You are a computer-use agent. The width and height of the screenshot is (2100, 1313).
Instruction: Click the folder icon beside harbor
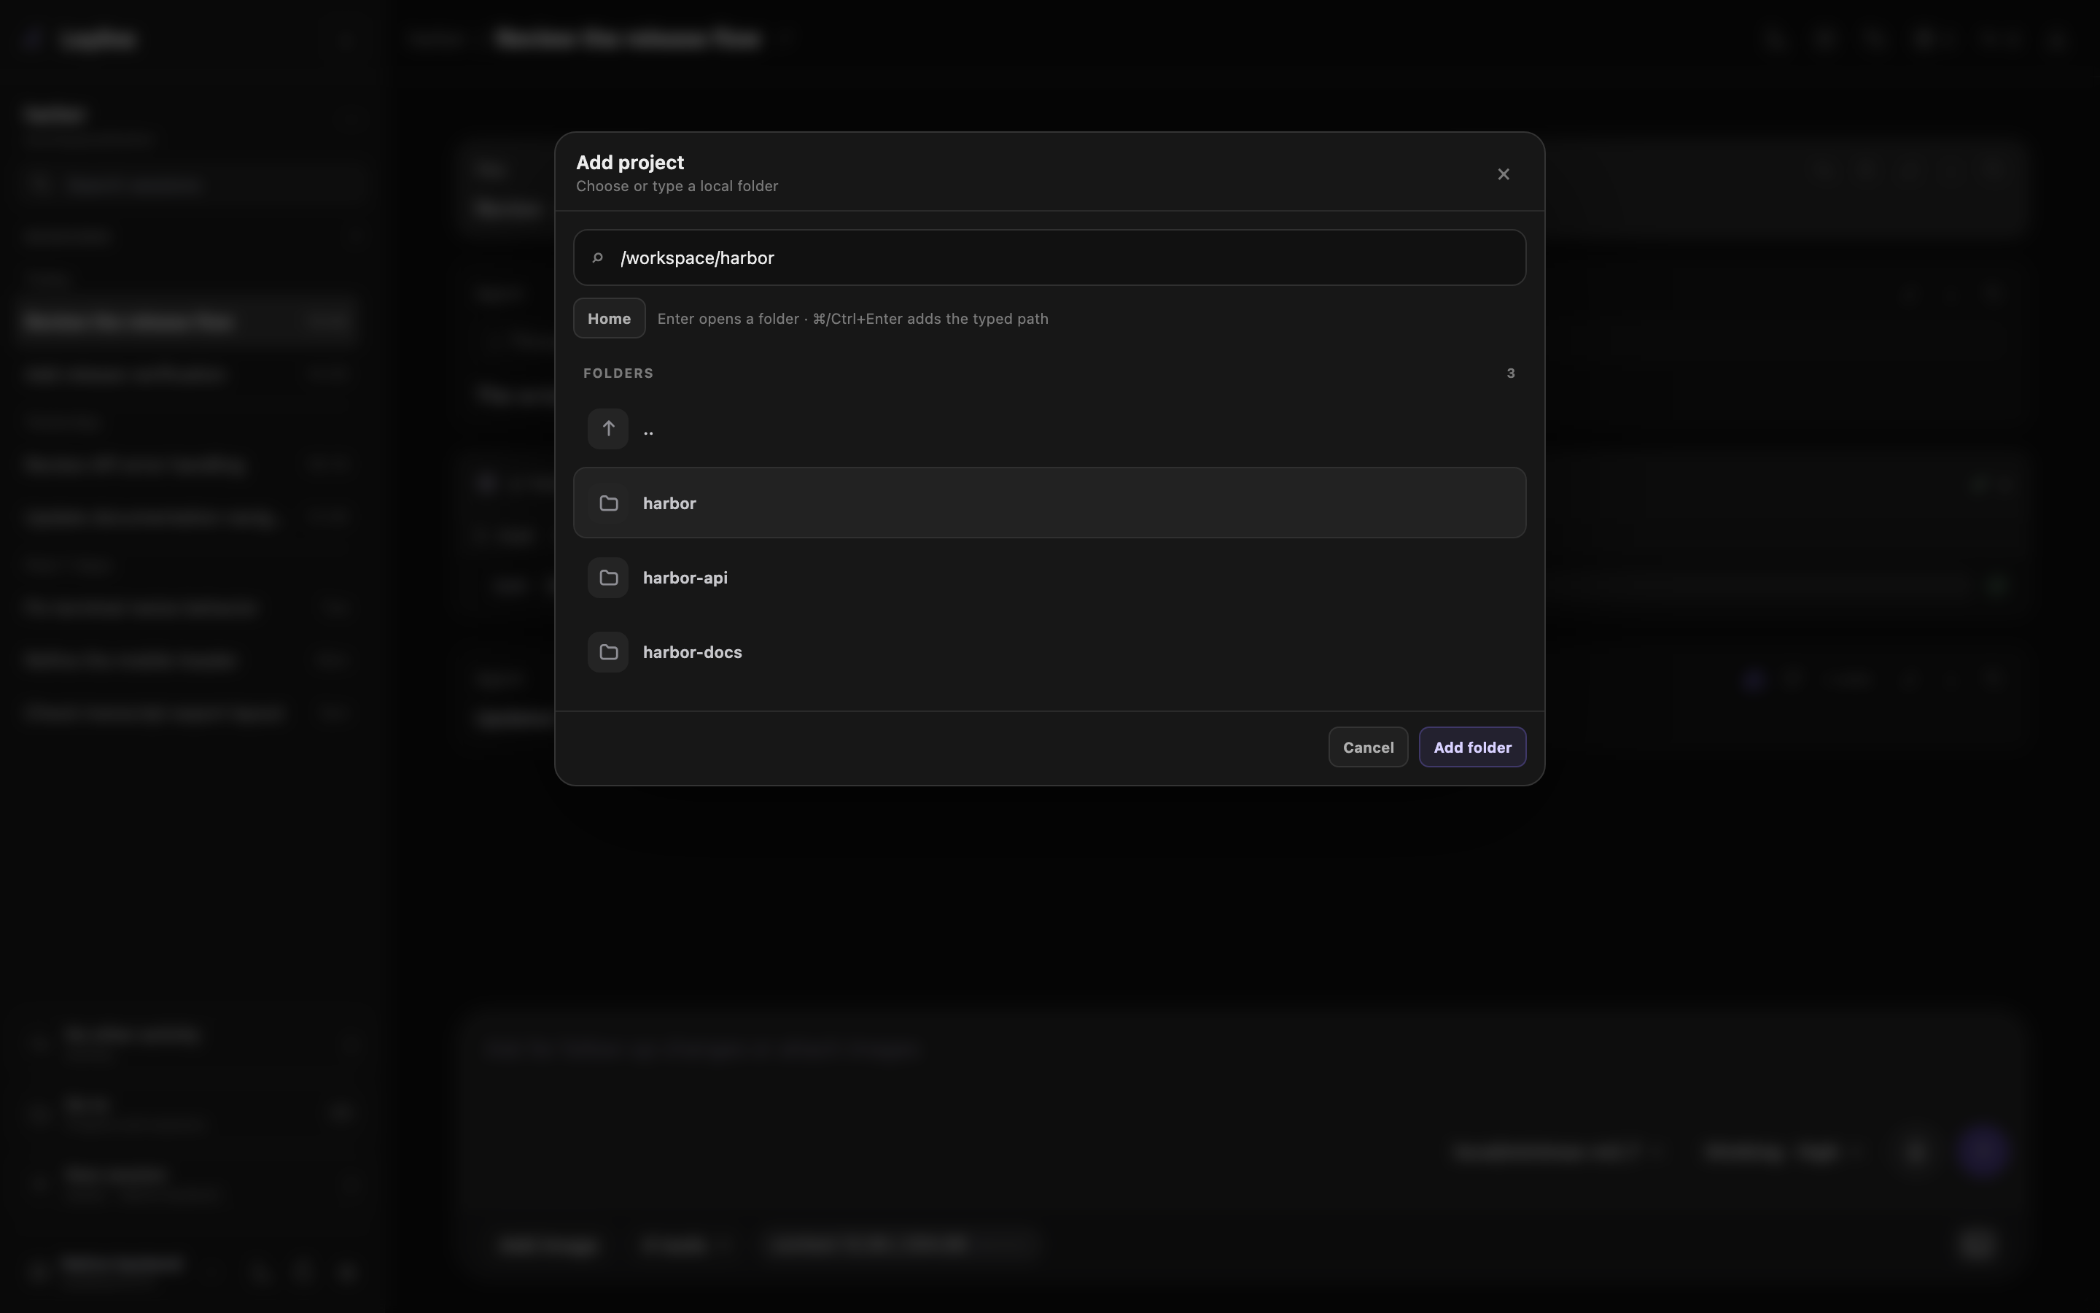(x=608, y=503)
